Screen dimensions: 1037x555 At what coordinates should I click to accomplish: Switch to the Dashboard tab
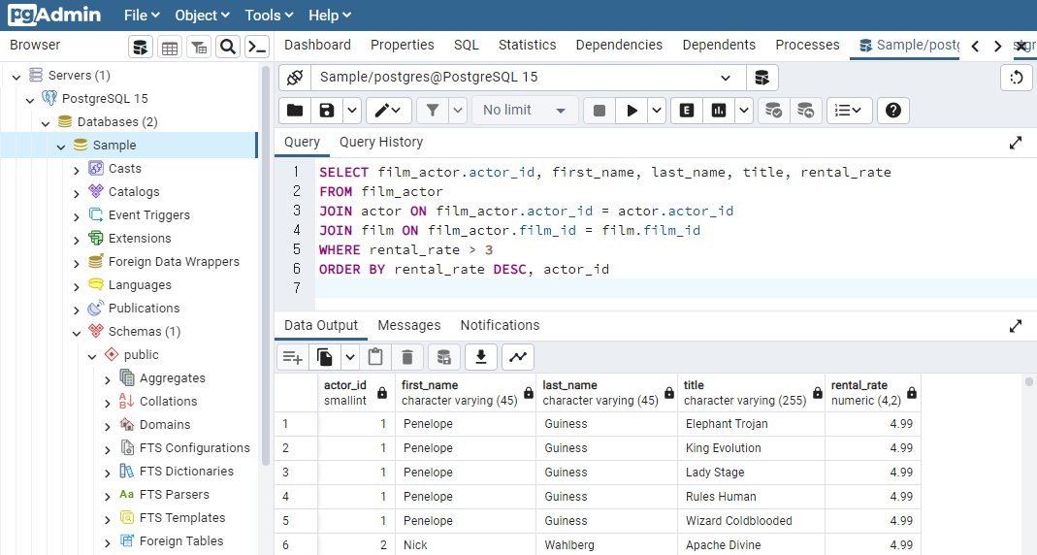(317, 45)
